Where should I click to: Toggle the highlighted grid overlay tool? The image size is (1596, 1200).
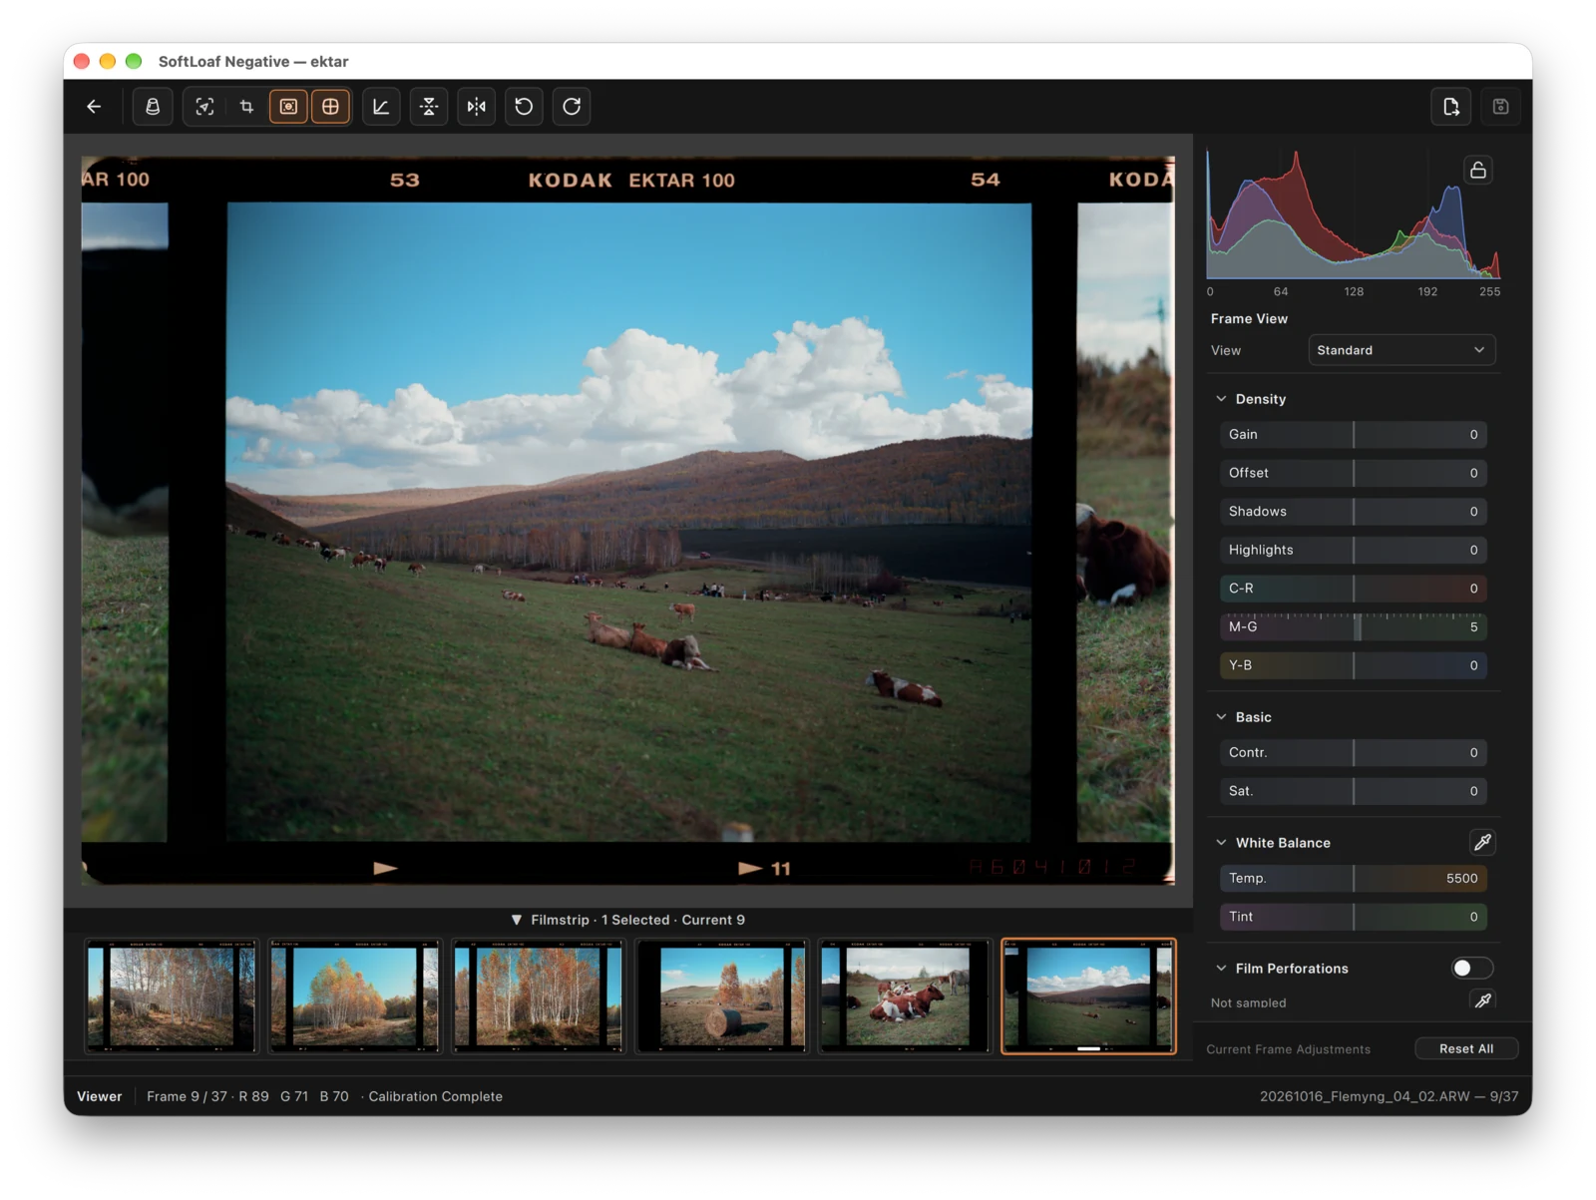[x=330, y=107]
